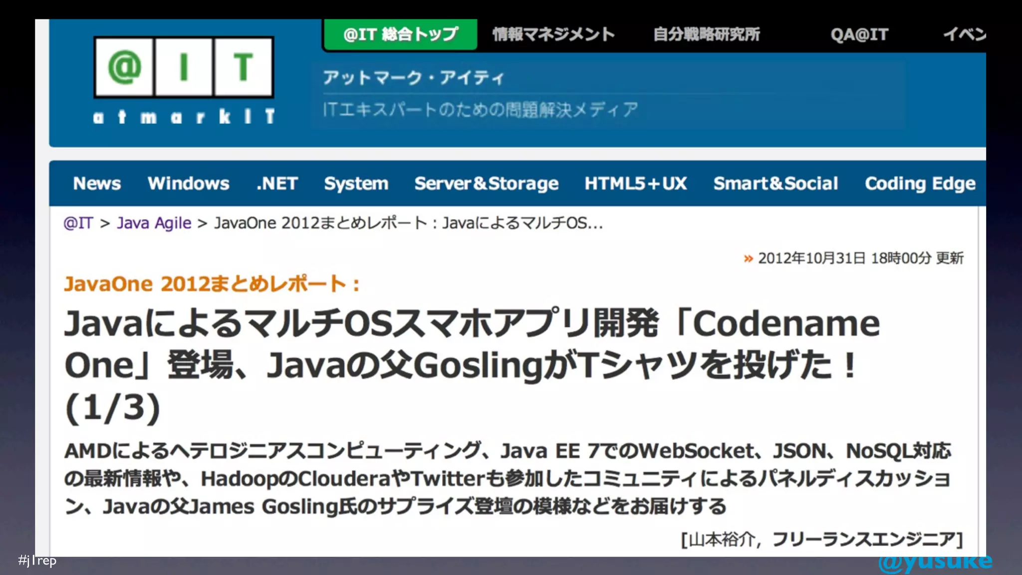This screenshot has height=575, width=1022.
Task: Open the 自分戦略研究所 tab
Action: [x=707, y=34]
